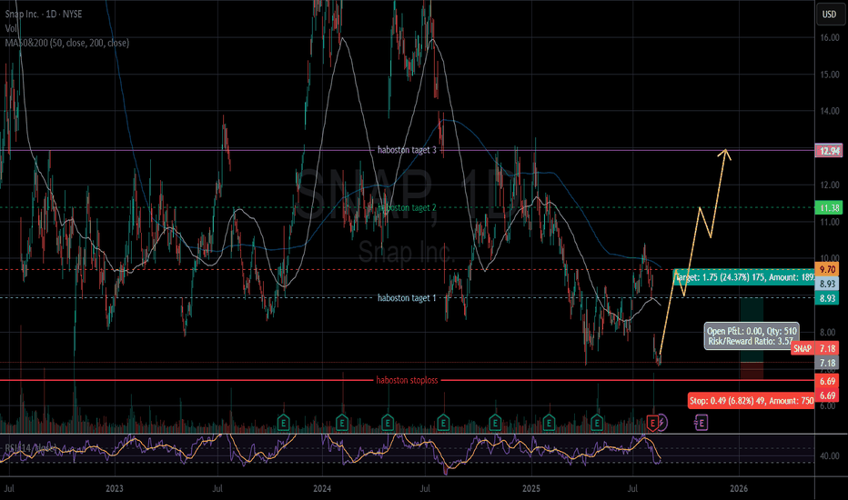Select the MA50&200 indicator legend
Image resolution: width=848 pixels, height=500 pixels.
(x=67, y=43)
